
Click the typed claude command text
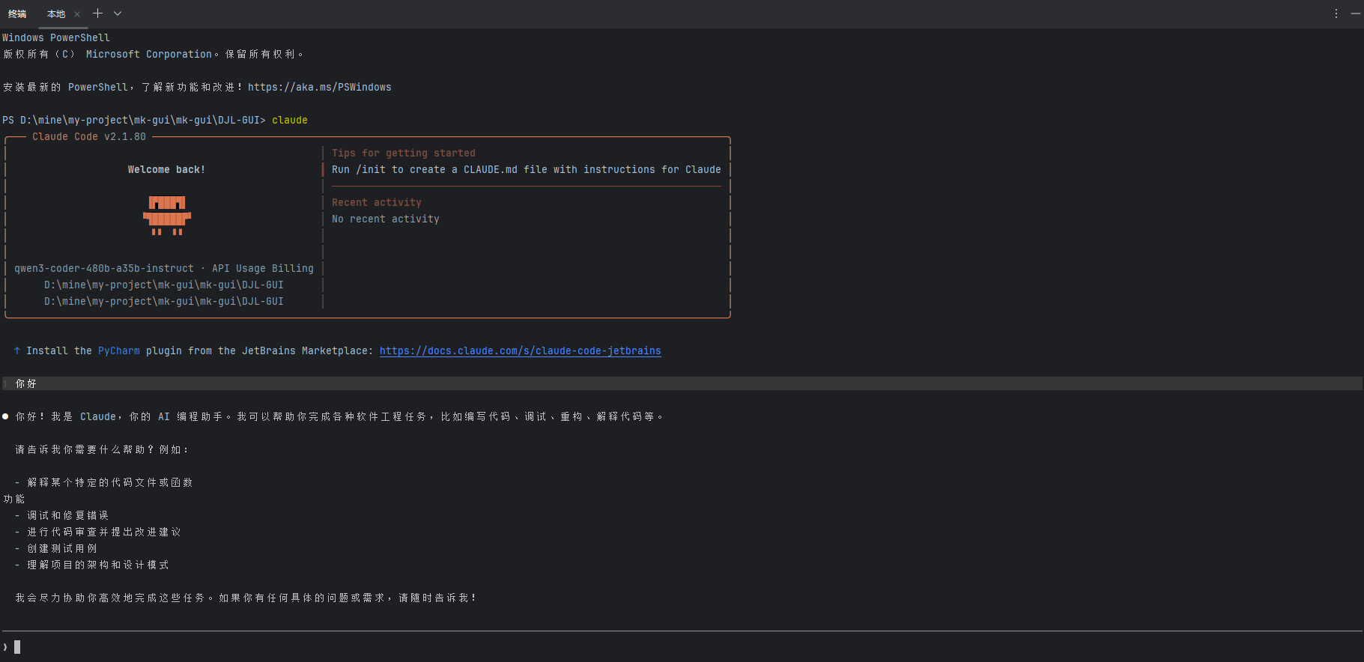(x=290, y=120)
